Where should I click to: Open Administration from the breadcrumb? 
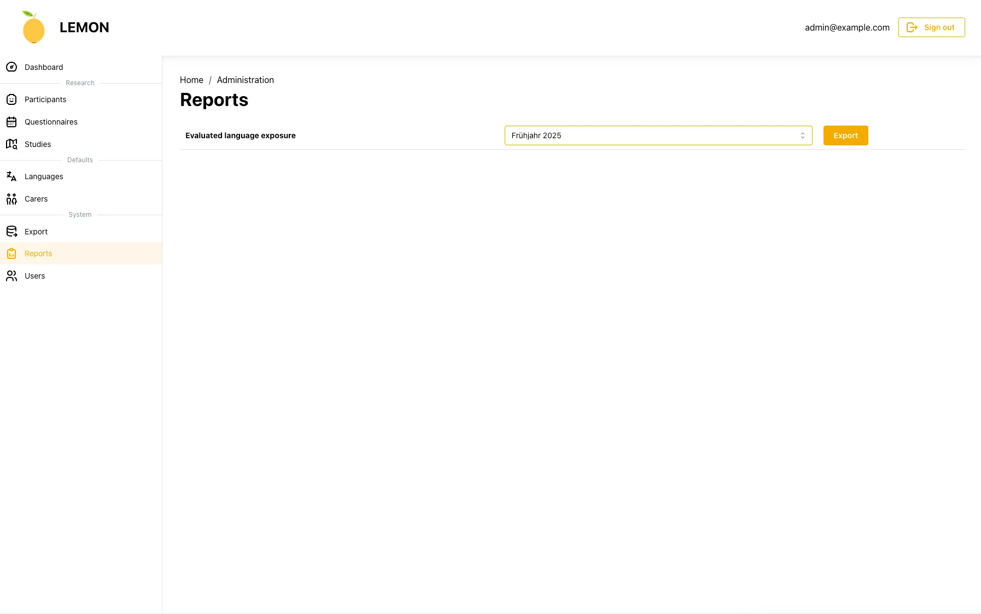click(244, 80)
